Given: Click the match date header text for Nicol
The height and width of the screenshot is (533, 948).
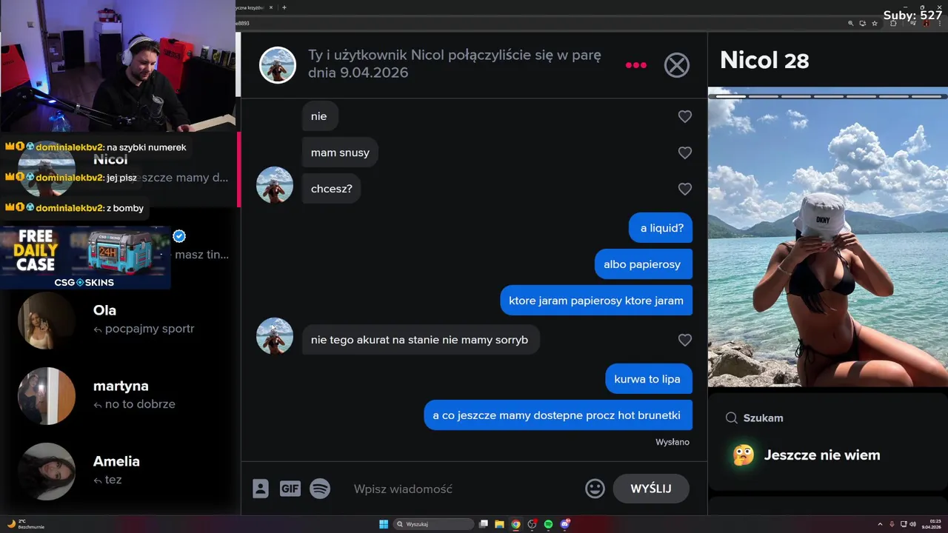Looking at the screenshot, I should pyautogui.click(x=455, y=64).
